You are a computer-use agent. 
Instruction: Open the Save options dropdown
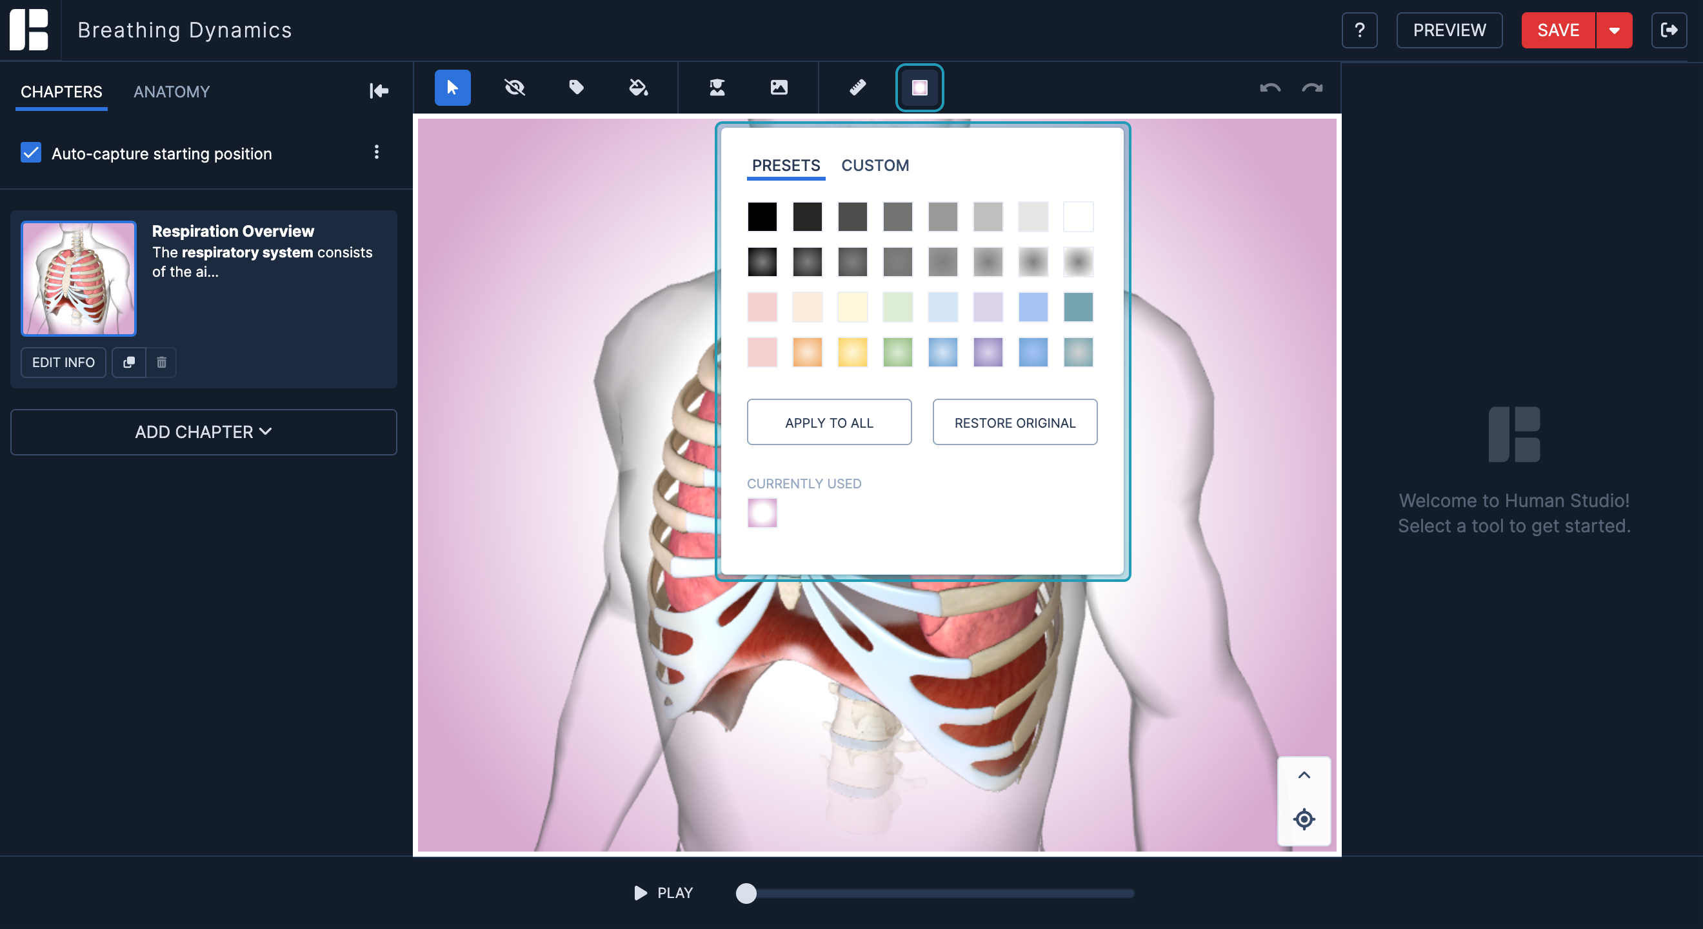click(x=1615, y=30)
